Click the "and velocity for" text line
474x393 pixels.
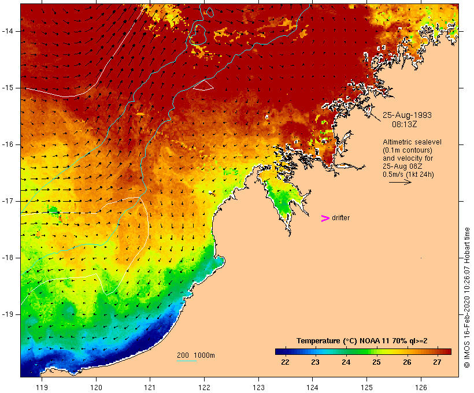click(x=408, y=158)
